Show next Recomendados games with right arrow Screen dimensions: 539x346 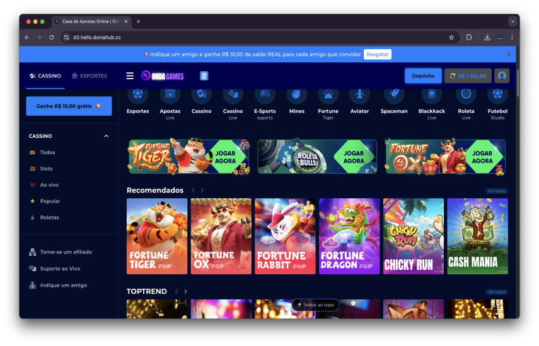point(202,190)
